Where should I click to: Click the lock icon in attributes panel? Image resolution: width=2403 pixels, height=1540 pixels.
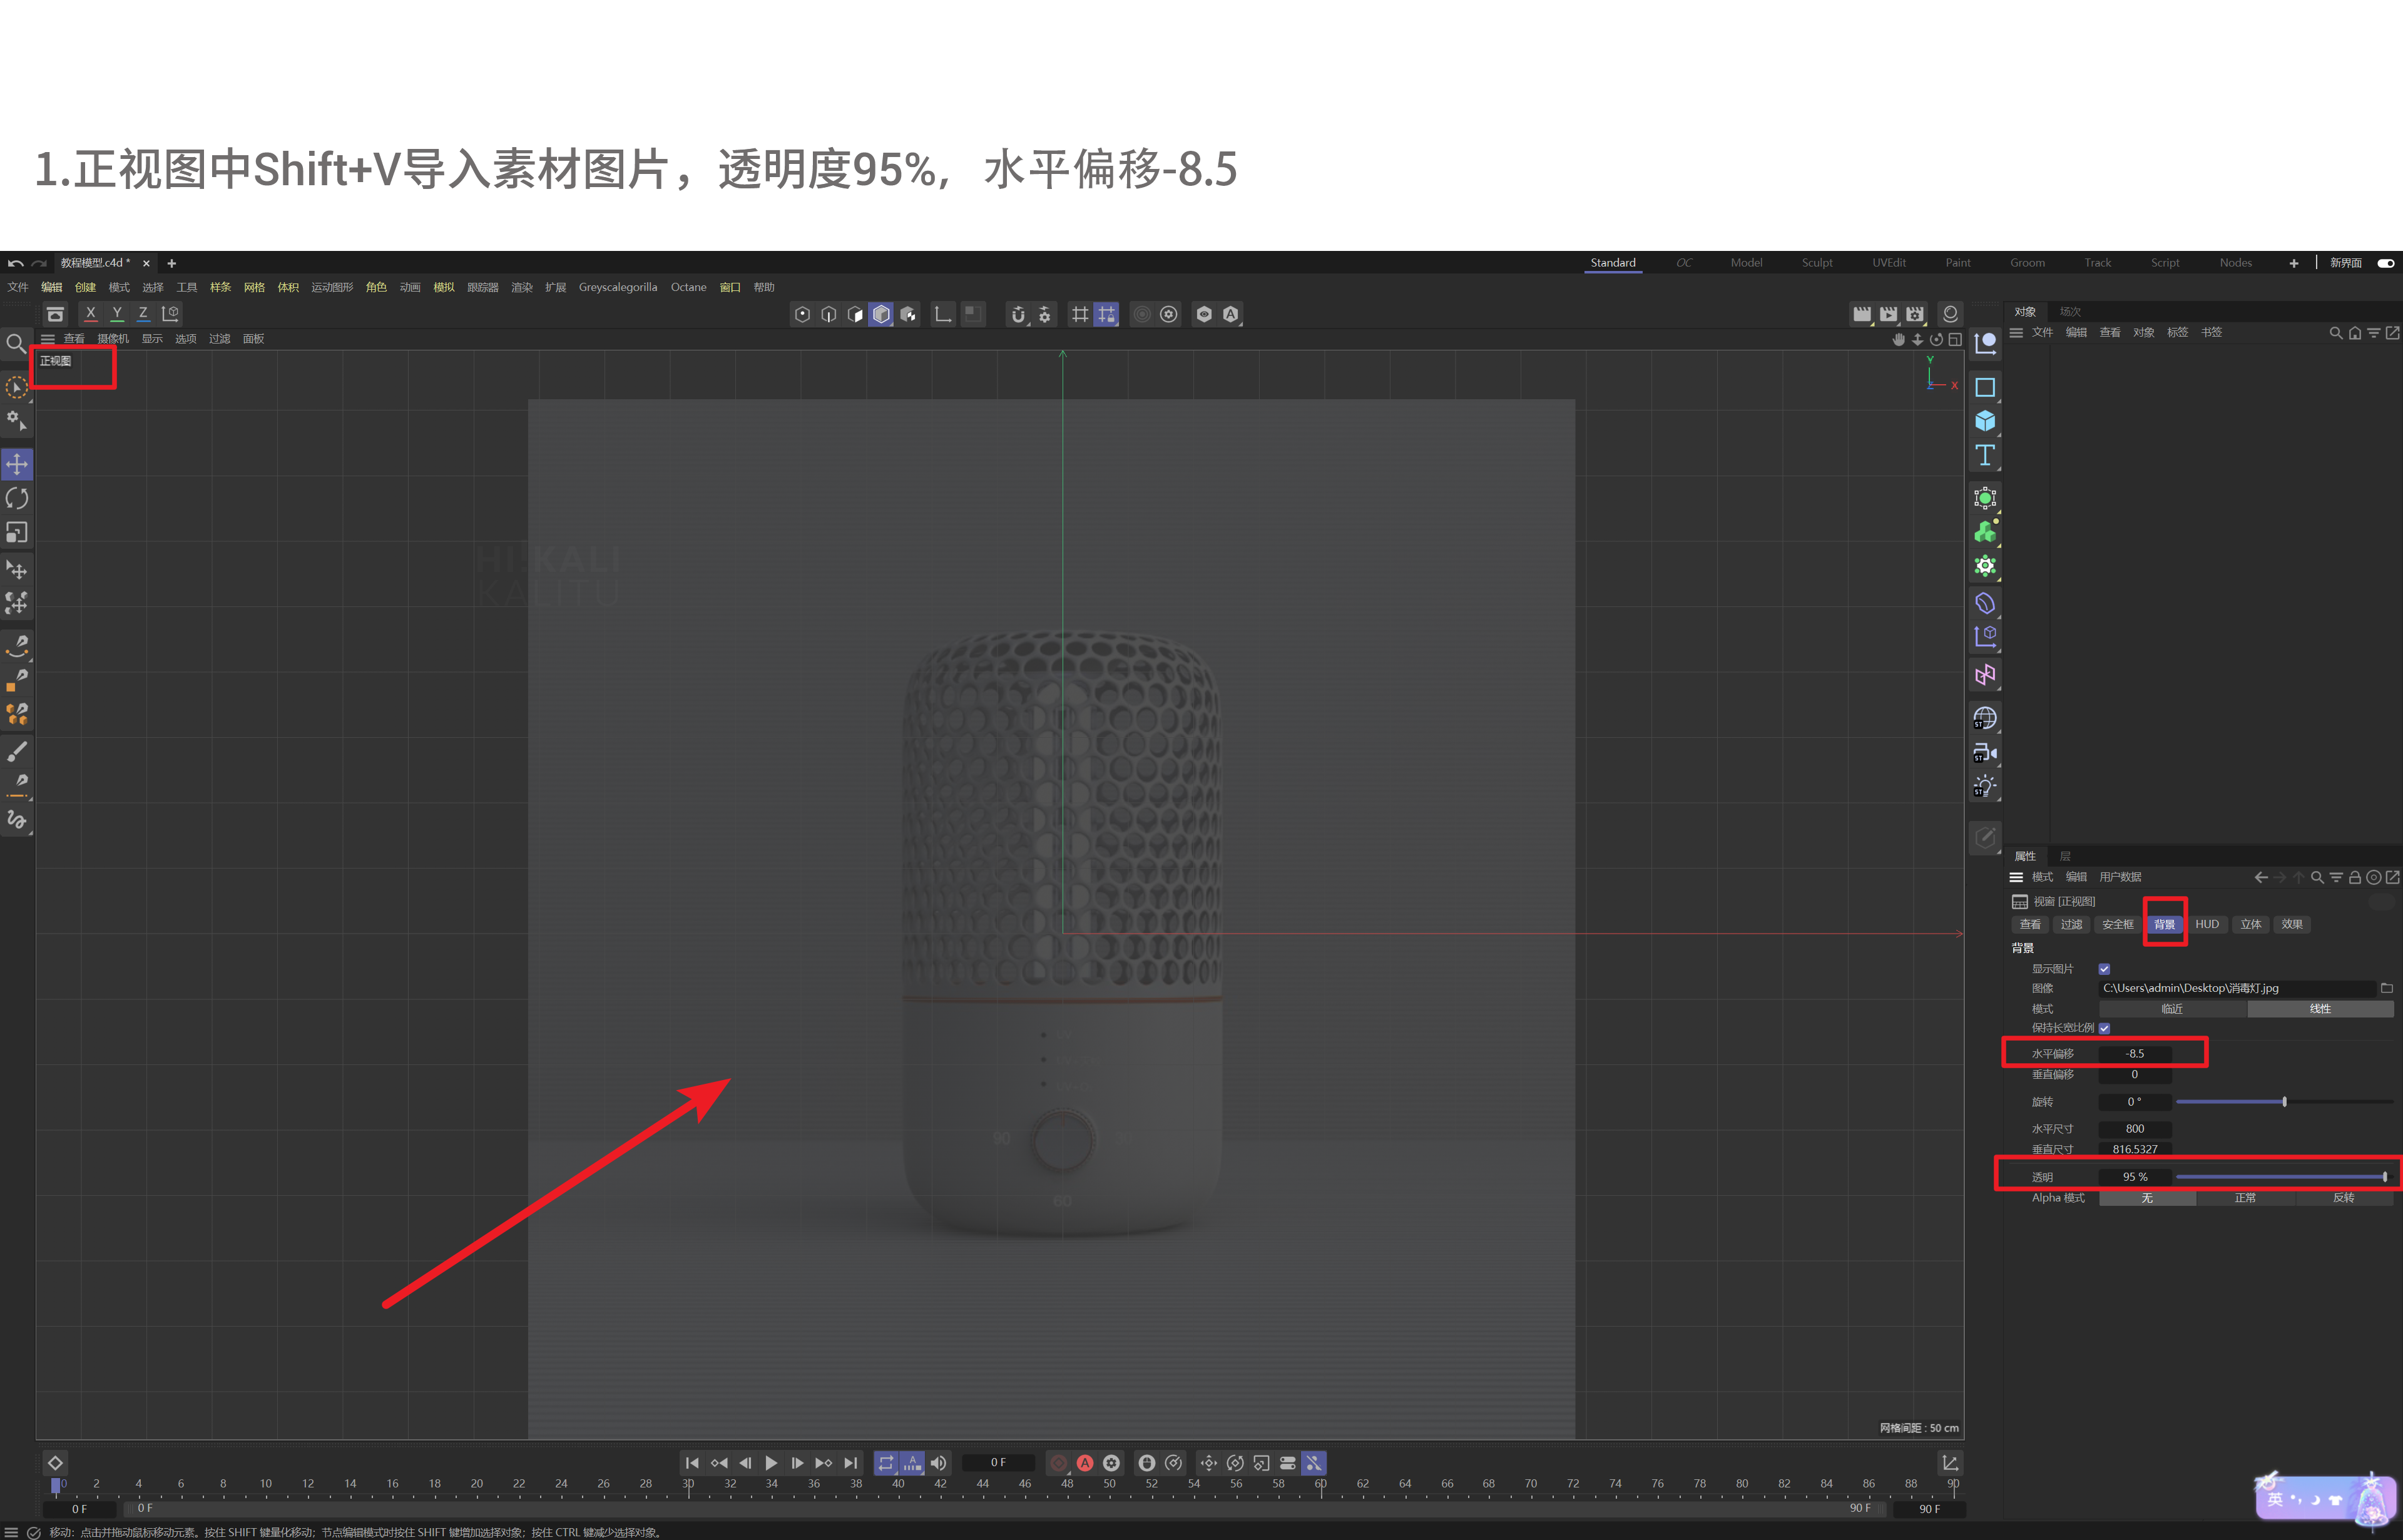tap(2355, 877)
